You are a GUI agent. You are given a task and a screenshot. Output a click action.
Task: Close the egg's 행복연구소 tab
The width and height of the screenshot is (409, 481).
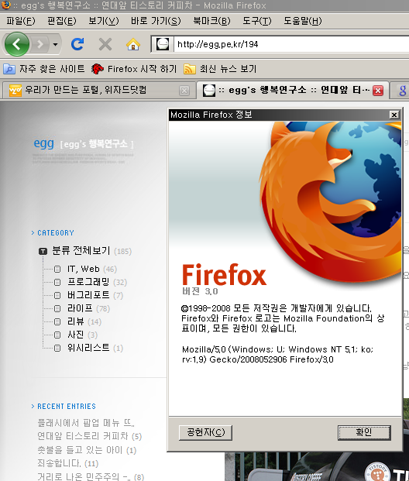[378, 91]
